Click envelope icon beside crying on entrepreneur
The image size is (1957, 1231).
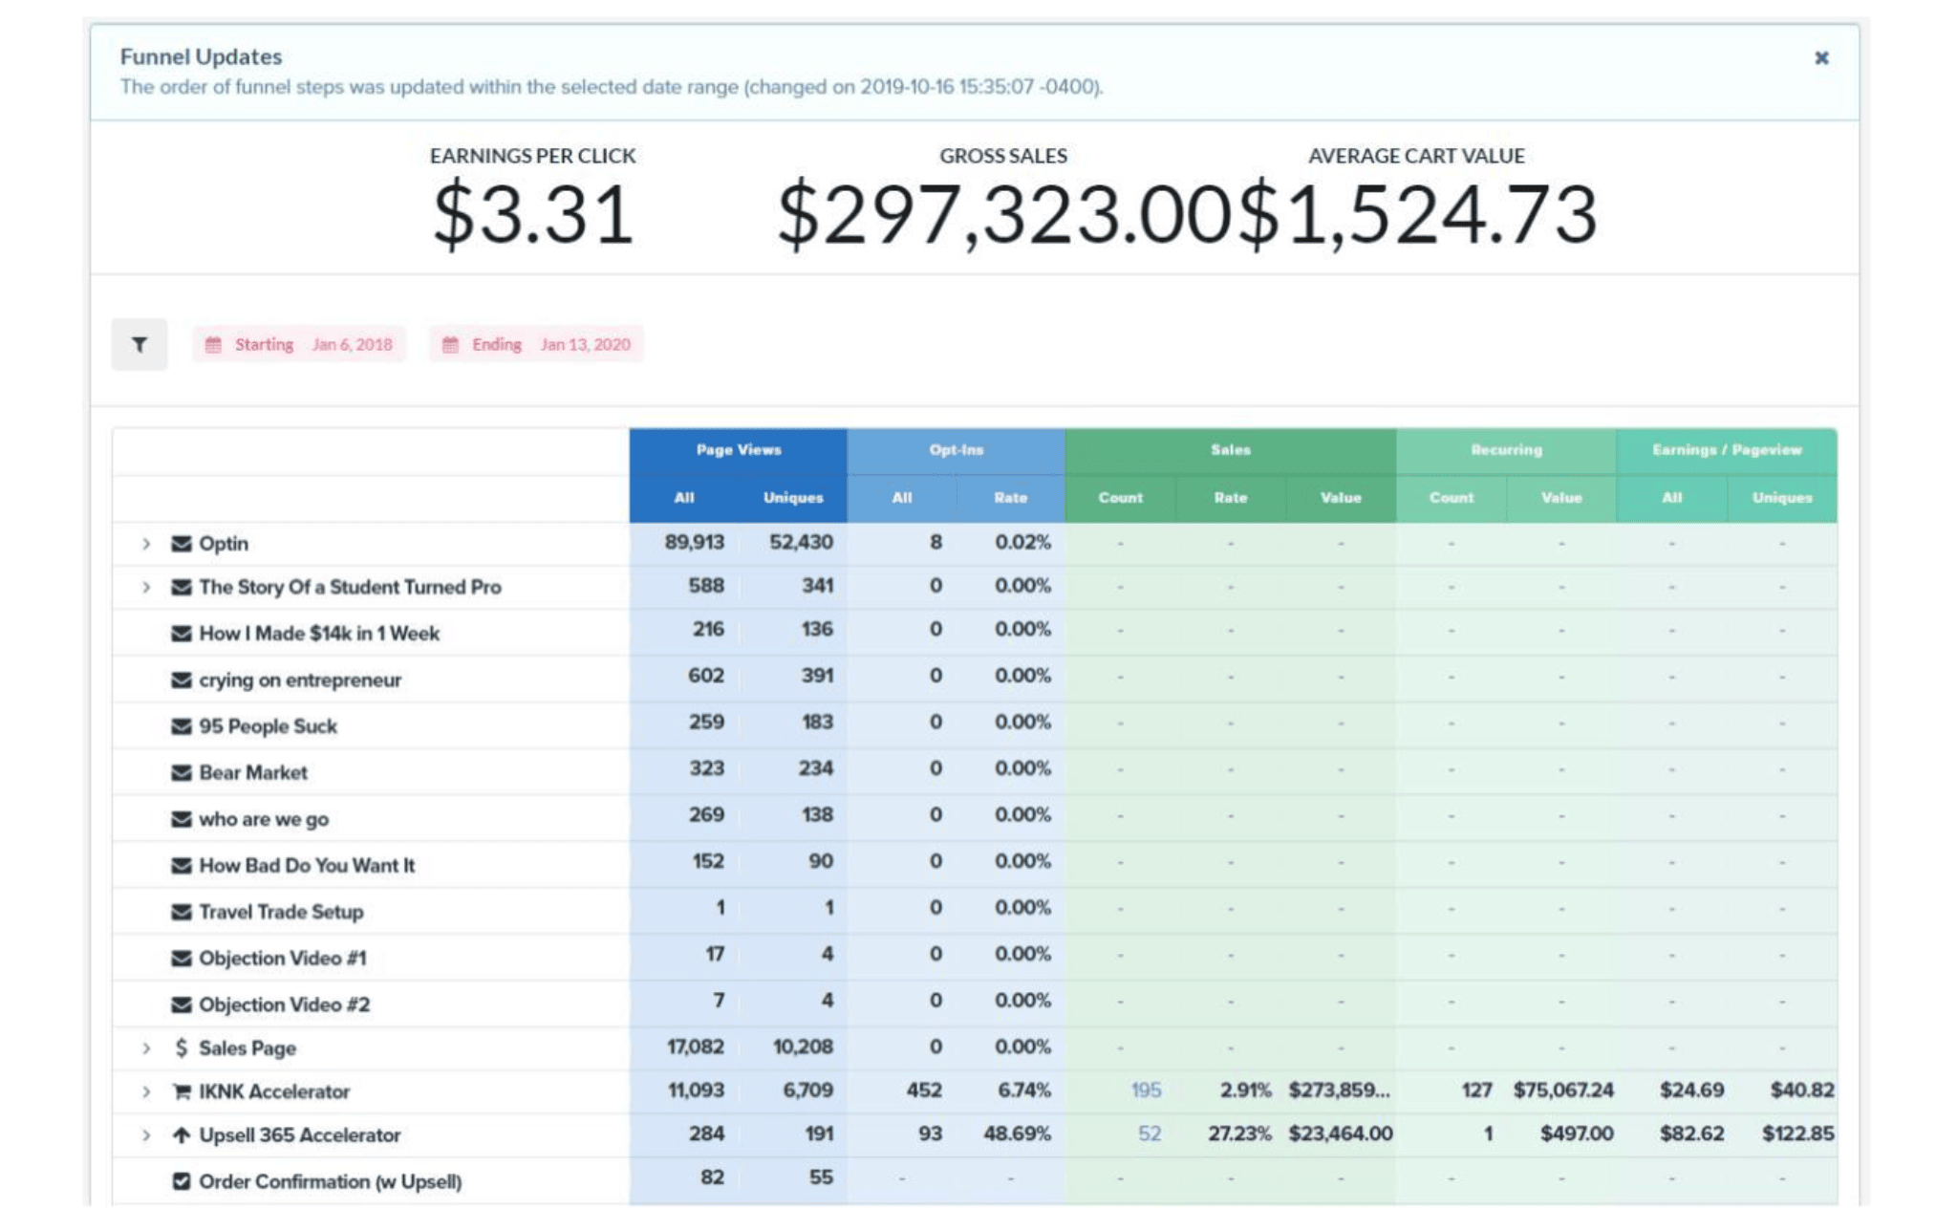[x=181, y=680]
